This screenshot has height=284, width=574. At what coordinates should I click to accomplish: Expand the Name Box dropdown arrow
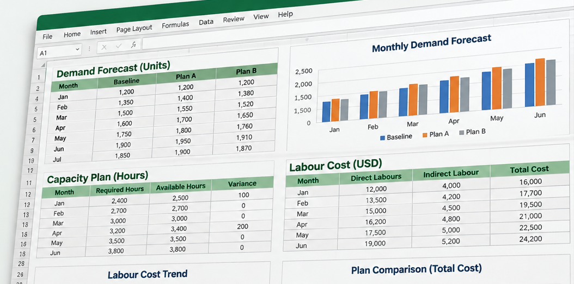77,49
